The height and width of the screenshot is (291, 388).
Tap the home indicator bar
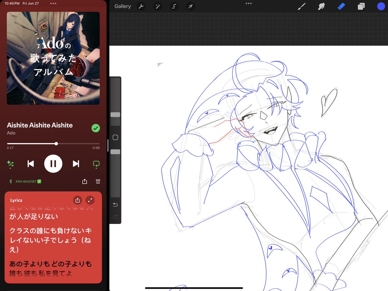[194, 288]
